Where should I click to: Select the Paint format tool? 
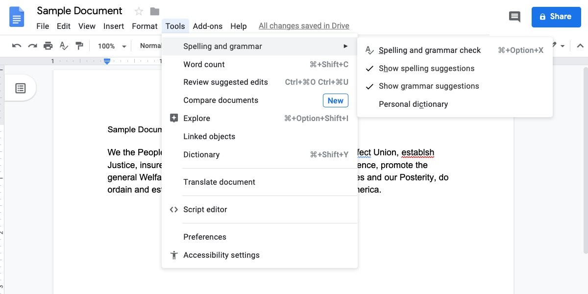pos(79,45)
